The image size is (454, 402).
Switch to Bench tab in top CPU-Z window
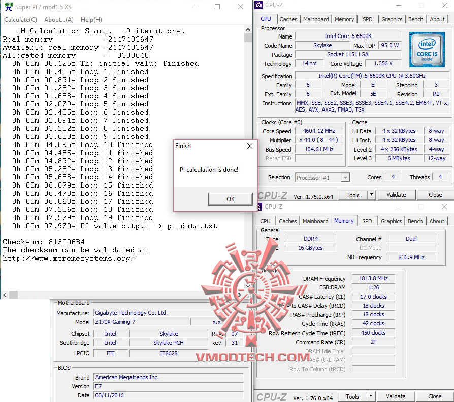click(415, 19)
